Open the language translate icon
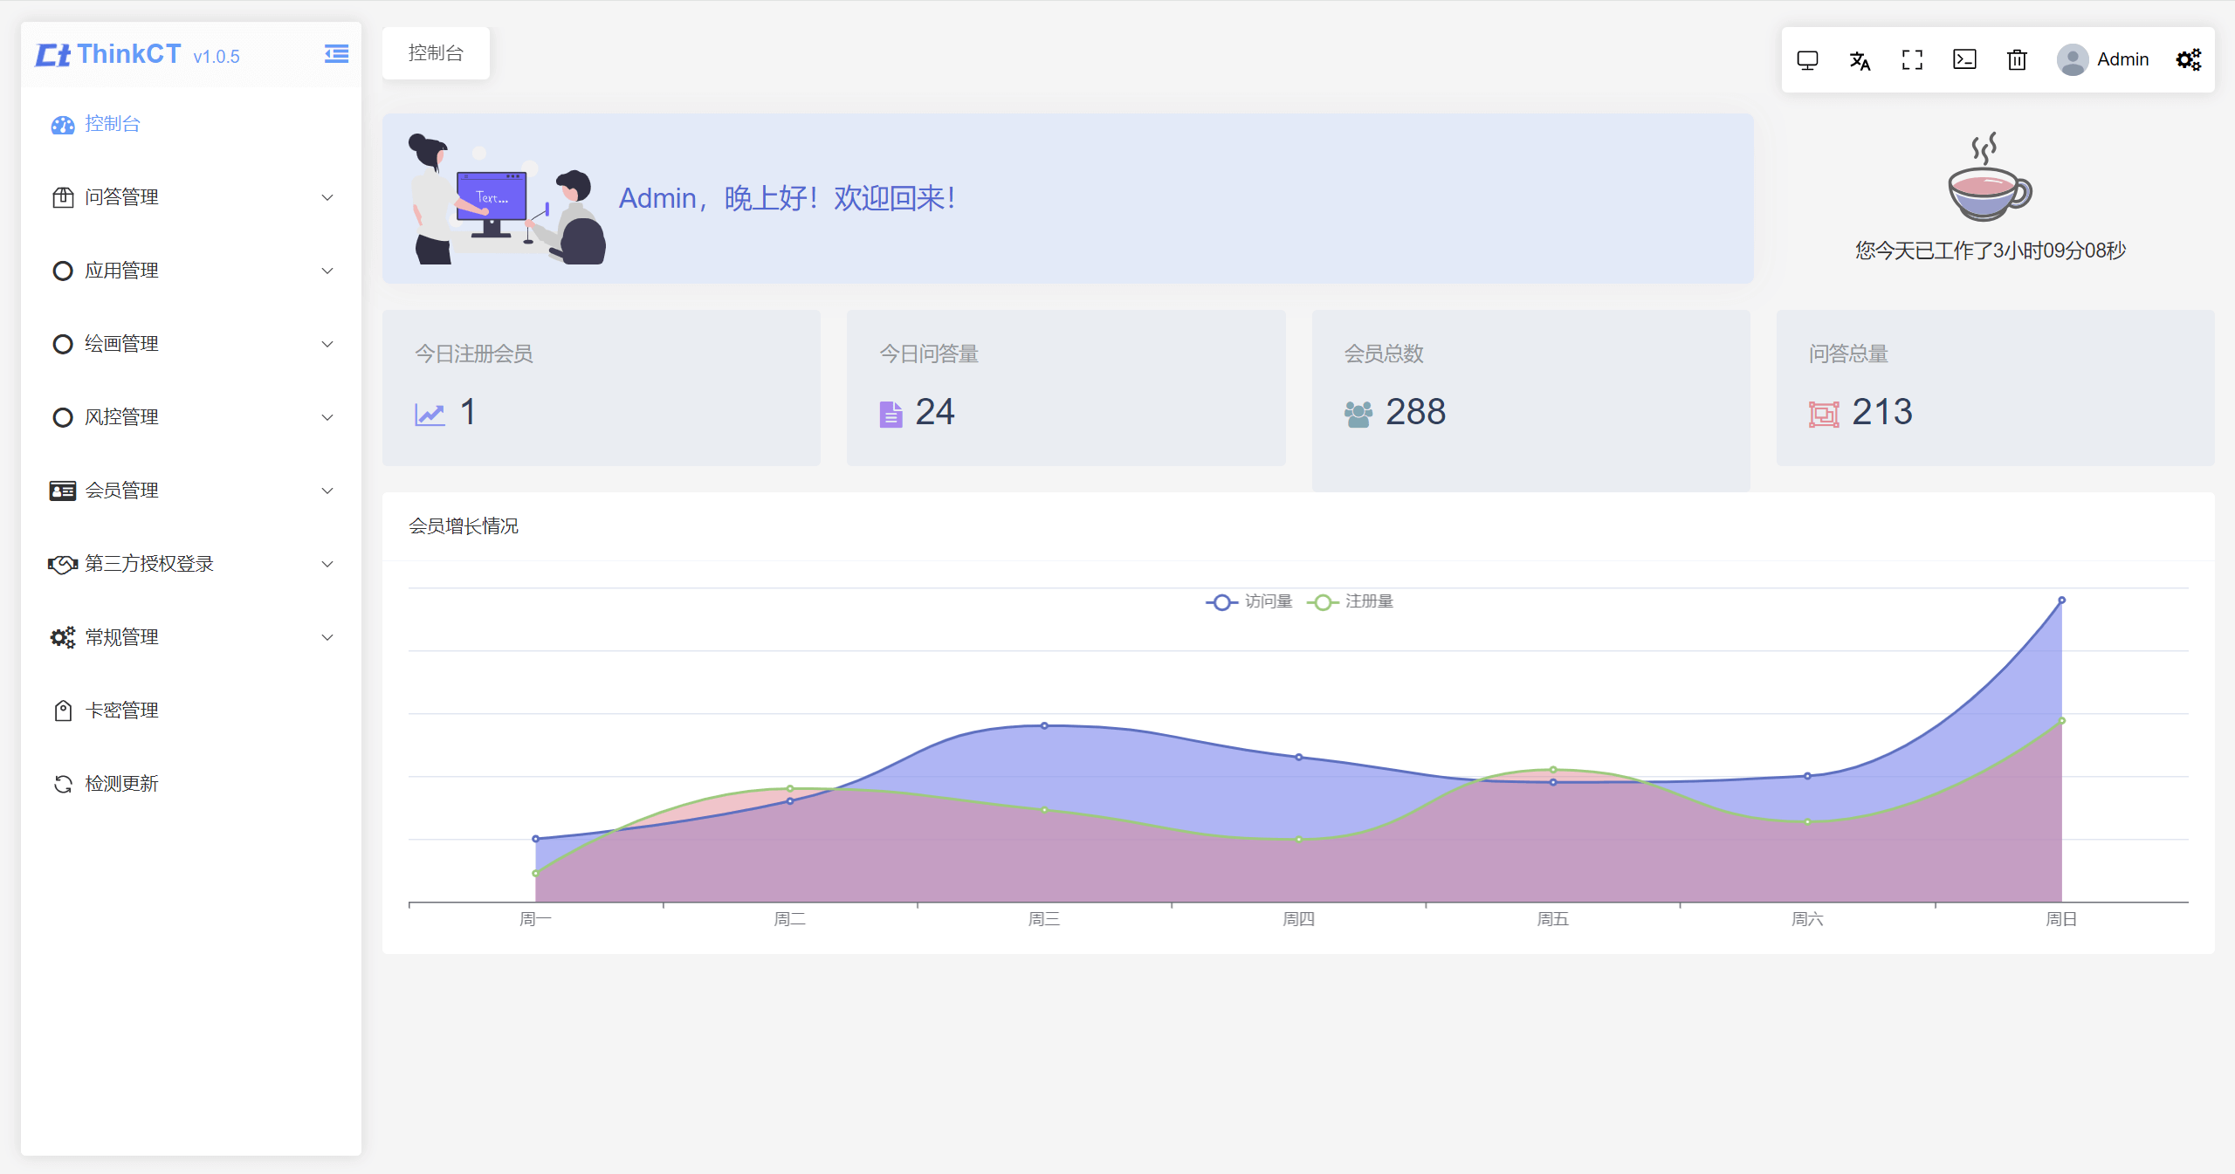 (x=1860, y=59)
